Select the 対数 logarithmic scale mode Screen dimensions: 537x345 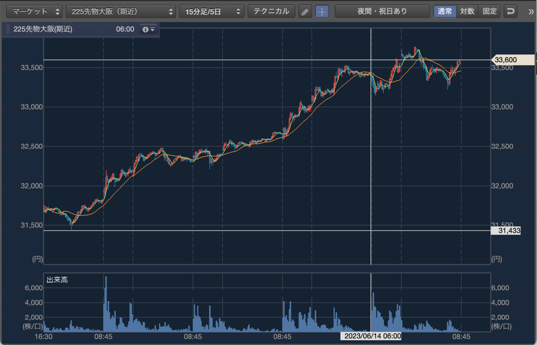coord(467,11)
